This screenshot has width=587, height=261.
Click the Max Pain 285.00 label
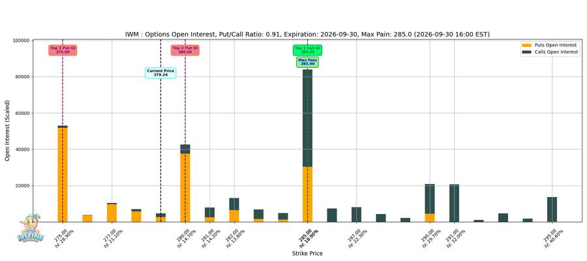[307, 62]
